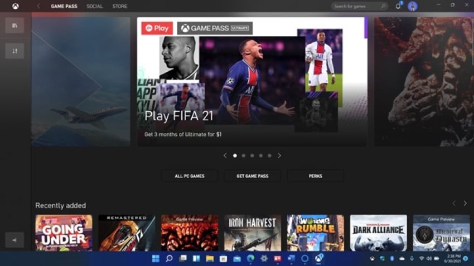Viewport: 474px width, 266px height.
Task: Open the Worms Rumble game tile
Action: tap(315, 233)
